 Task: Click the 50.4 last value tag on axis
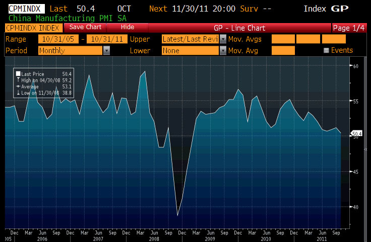pos(356,134)
